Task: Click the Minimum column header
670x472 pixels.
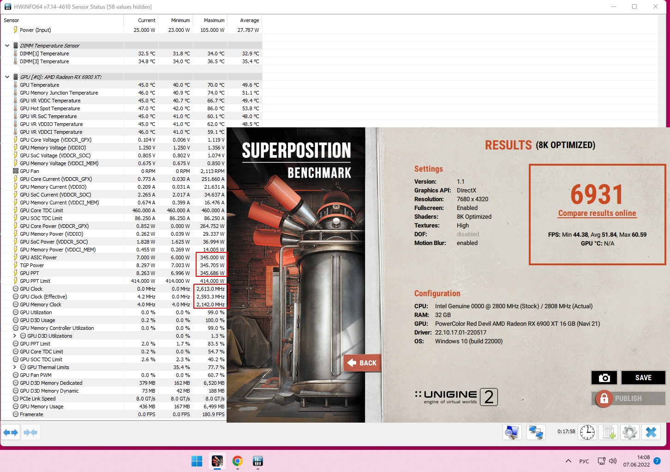Action: [x=176, y=20]
